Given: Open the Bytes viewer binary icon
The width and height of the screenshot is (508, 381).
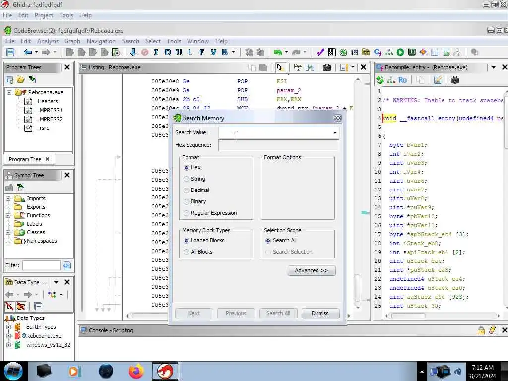Looking at the screenshot, I should coord(332,52).
